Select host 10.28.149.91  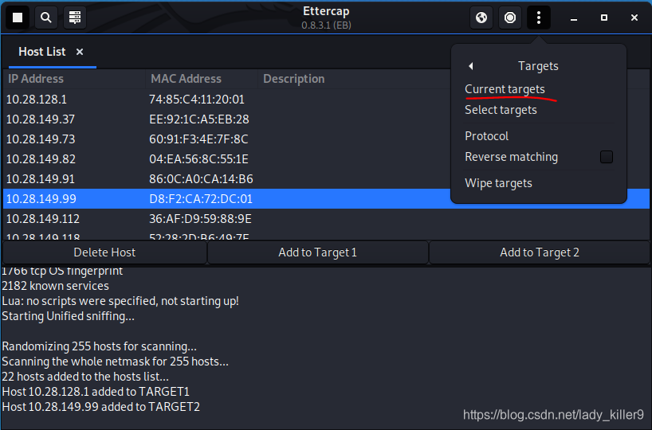pos(41,179)
